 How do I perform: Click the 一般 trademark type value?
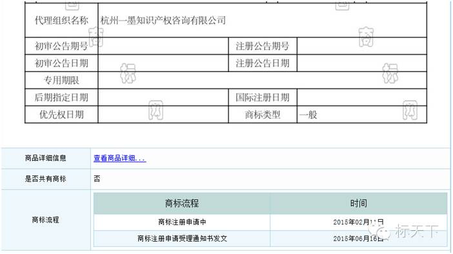(308, 115)
